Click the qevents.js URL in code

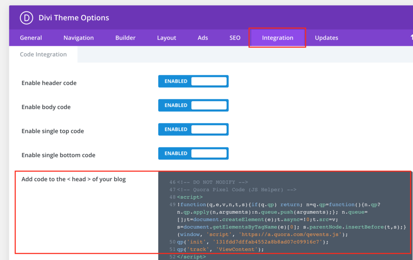[291, 235]
